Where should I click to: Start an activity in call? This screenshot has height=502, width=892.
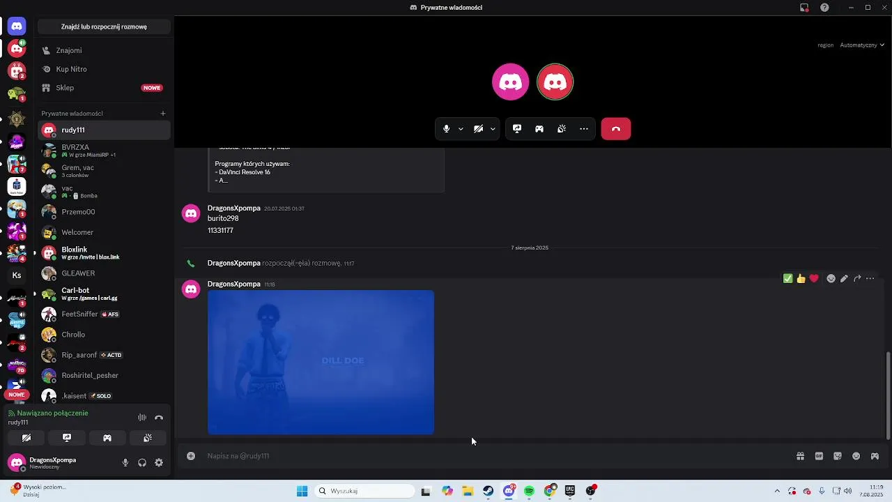539,129
